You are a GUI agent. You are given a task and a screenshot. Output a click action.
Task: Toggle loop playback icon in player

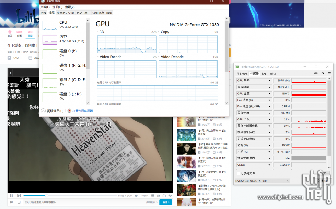(x=158, y=196)
